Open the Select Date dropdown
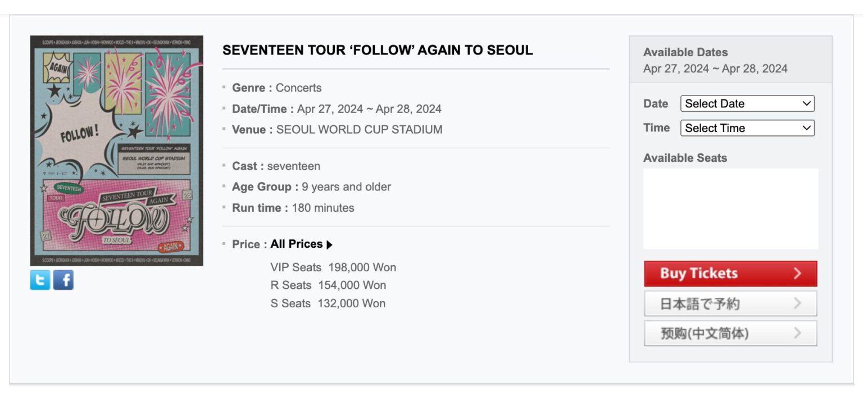Screen dimensions: 863x400 pyautogui.click(x=747, y=103)
